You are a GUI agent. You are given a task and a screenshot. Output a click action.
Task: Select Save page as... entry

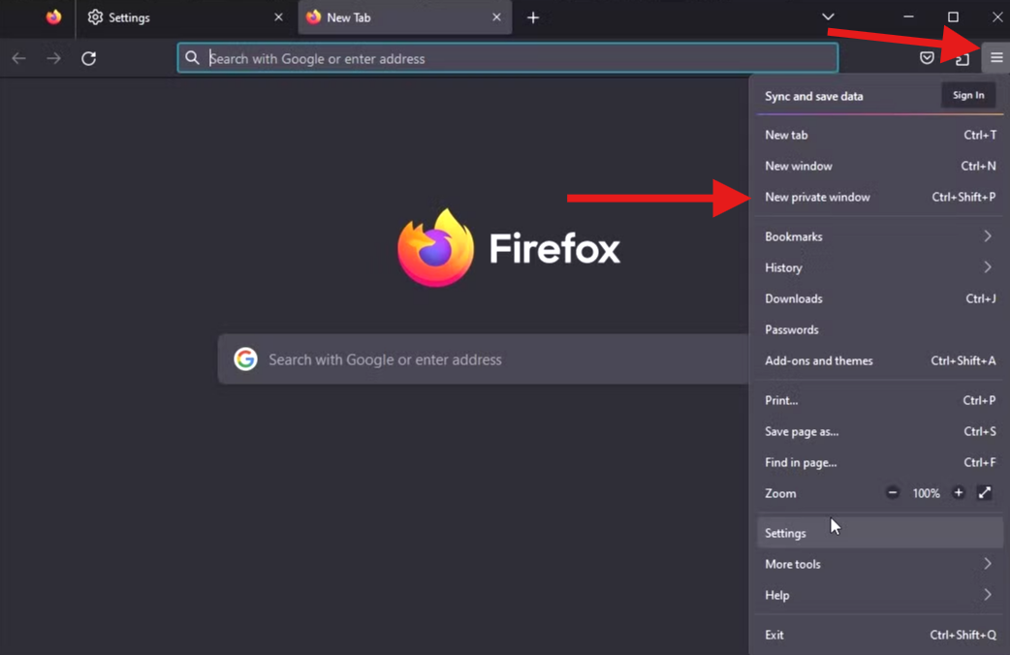880,431
